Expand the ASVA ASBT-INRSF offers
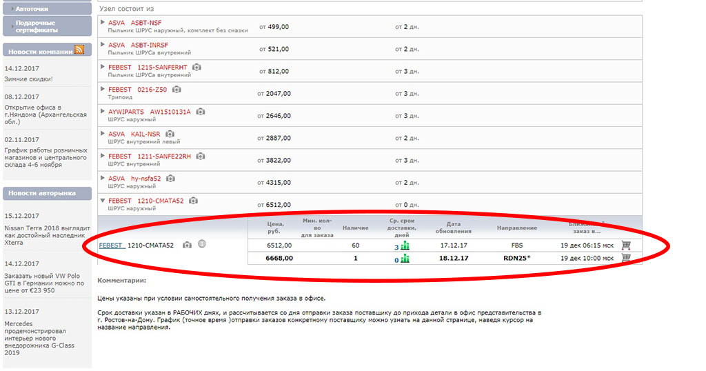 coord(103,45)
